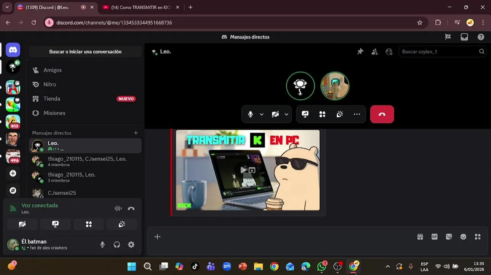The width and height of the screenshot is (491, 275).
Task: Open the 3 miembros group chat
Action: click(85, 177)
